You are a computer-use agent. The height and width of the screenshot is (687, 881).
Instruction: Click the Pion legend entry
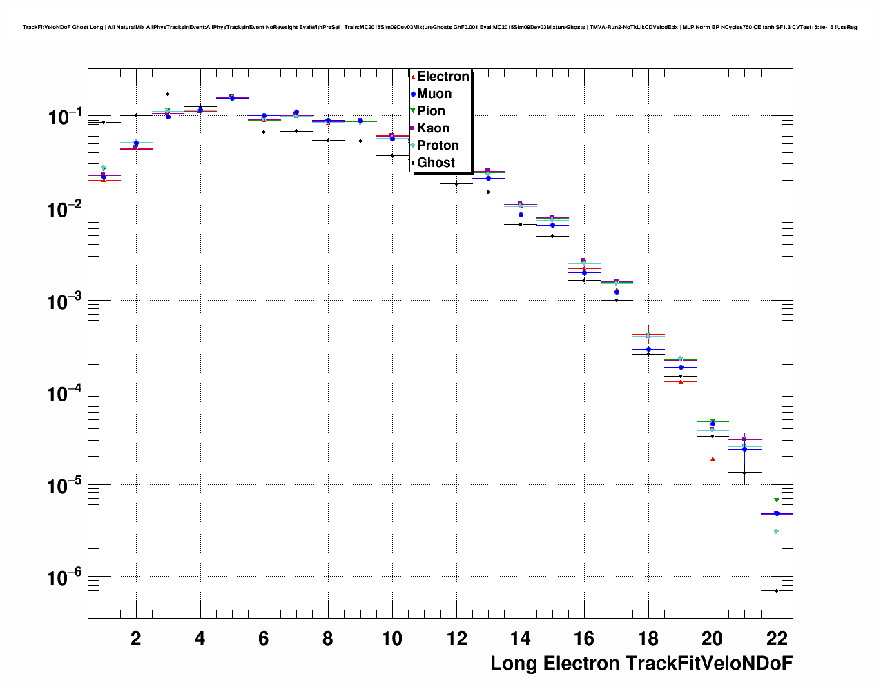point(428,111)
